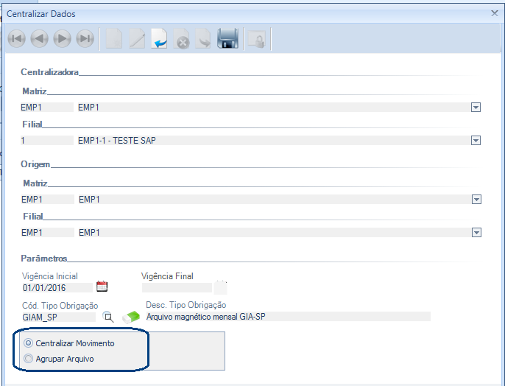Click the Parâmetros section heading

pos(44,259)
